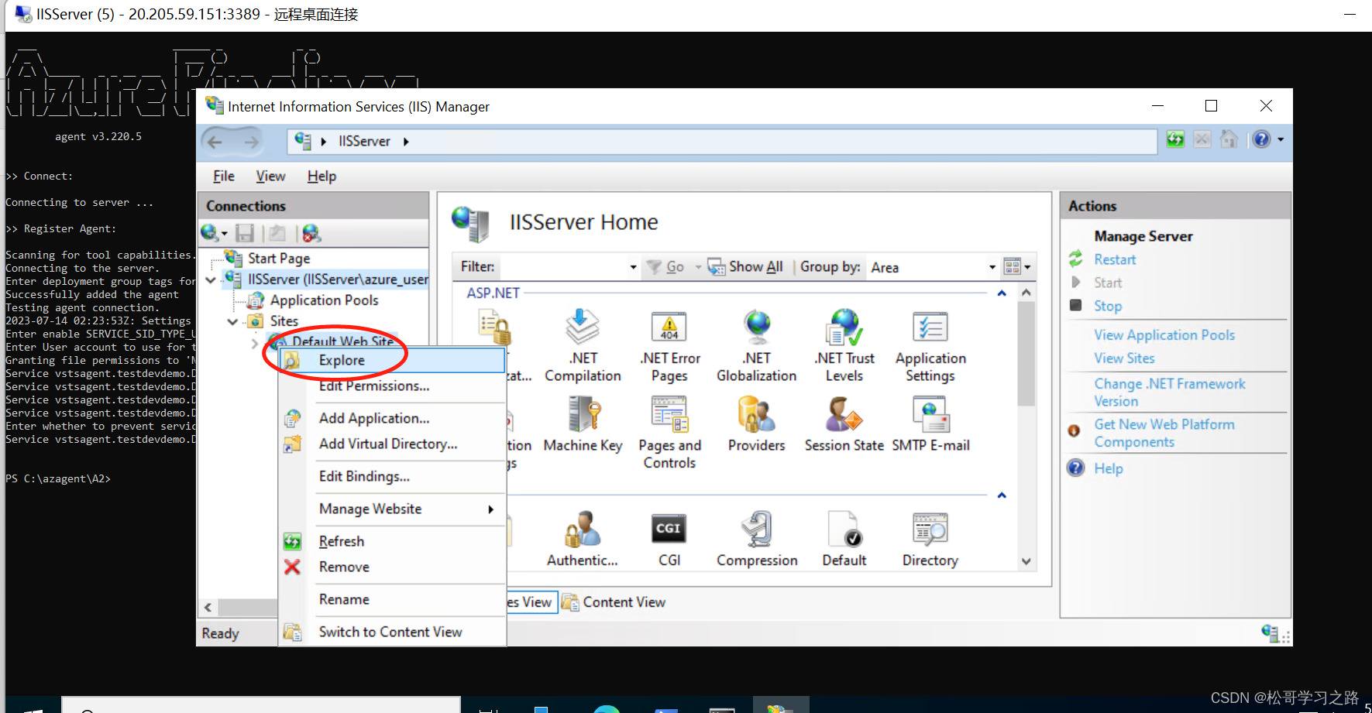Choose Edit Permissions from context menu
Image resolution: width=1372 pixels, height=713 pixels.
pyautogui.click(x=392, y=386)
